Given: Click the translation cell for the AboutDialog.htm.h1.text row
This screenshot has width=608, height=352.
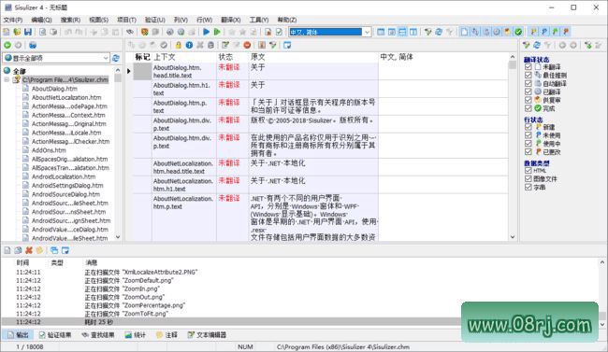Looking at the screenshot, I should (x=442, y=89).
